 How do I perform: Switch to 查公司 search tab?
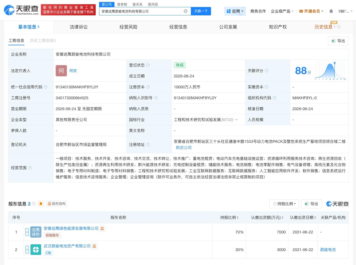[x=107, y=4]
